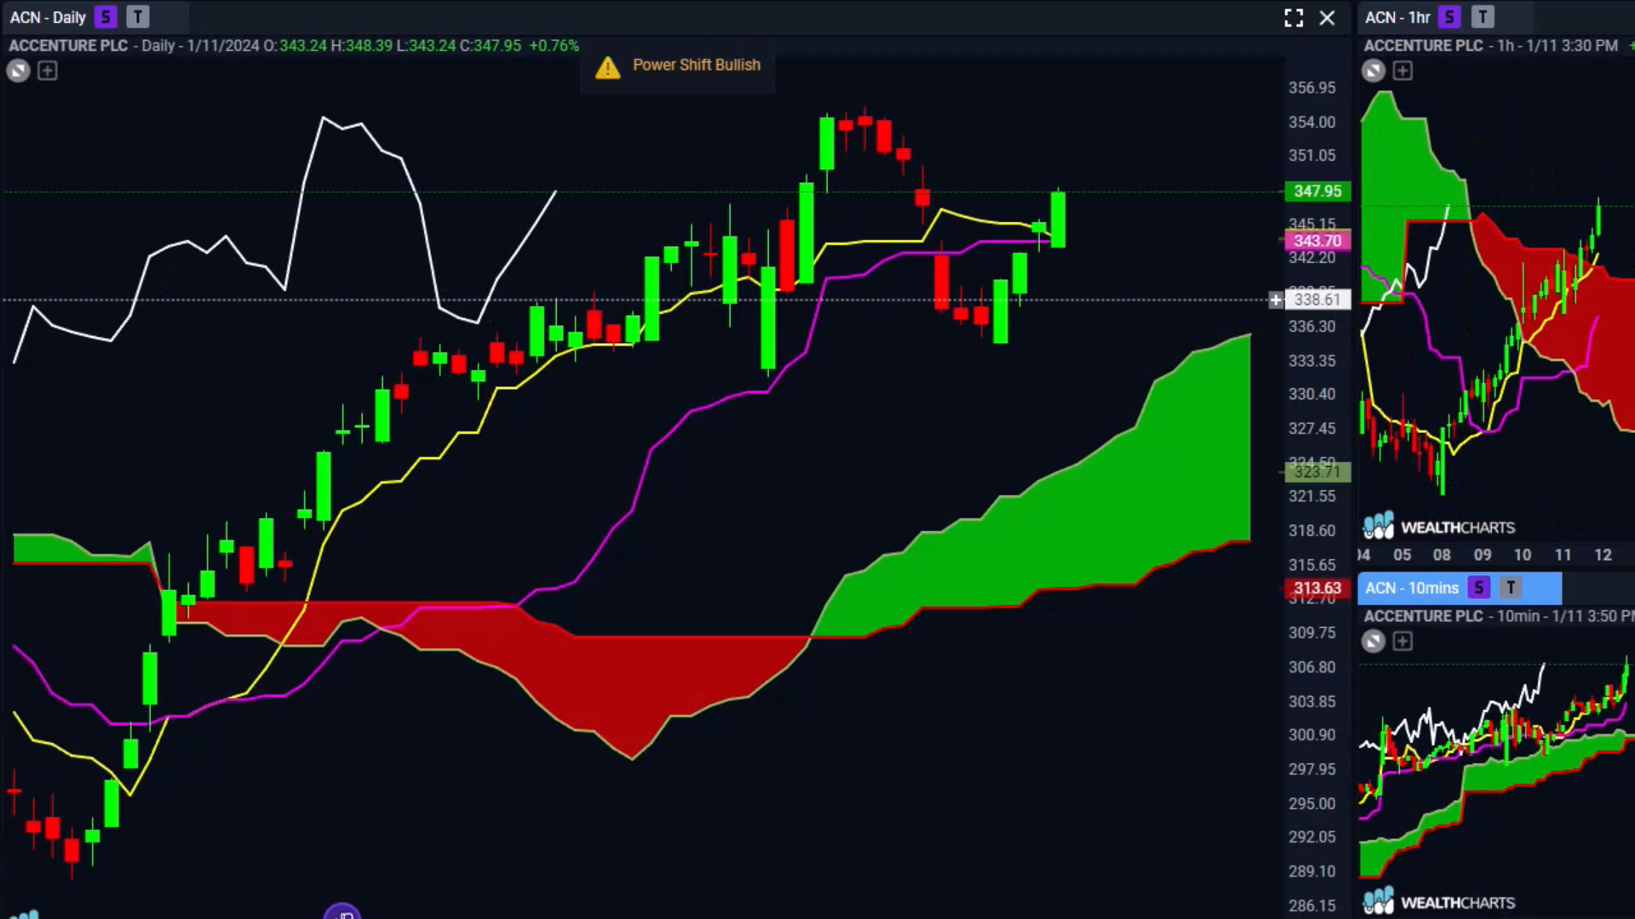Screen dimensions: 1635x919
Task: Close the ACN Daily chart panel
Action: pos(1327,18)
